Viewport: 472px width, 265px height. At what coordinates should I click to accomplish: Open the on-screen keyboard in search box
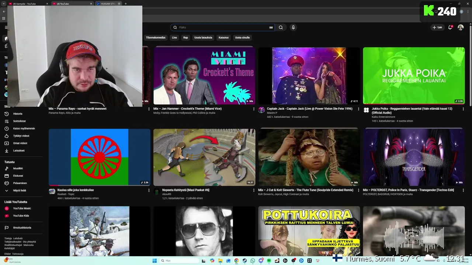271,27
